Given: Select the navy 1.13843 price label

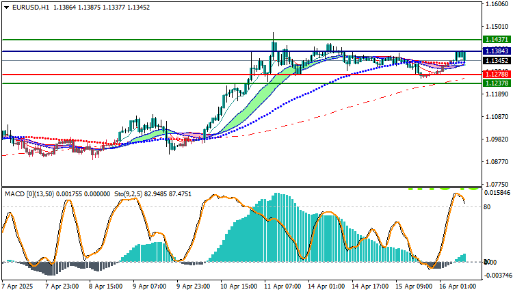Looking at the screenshot, I should point(497,51).
